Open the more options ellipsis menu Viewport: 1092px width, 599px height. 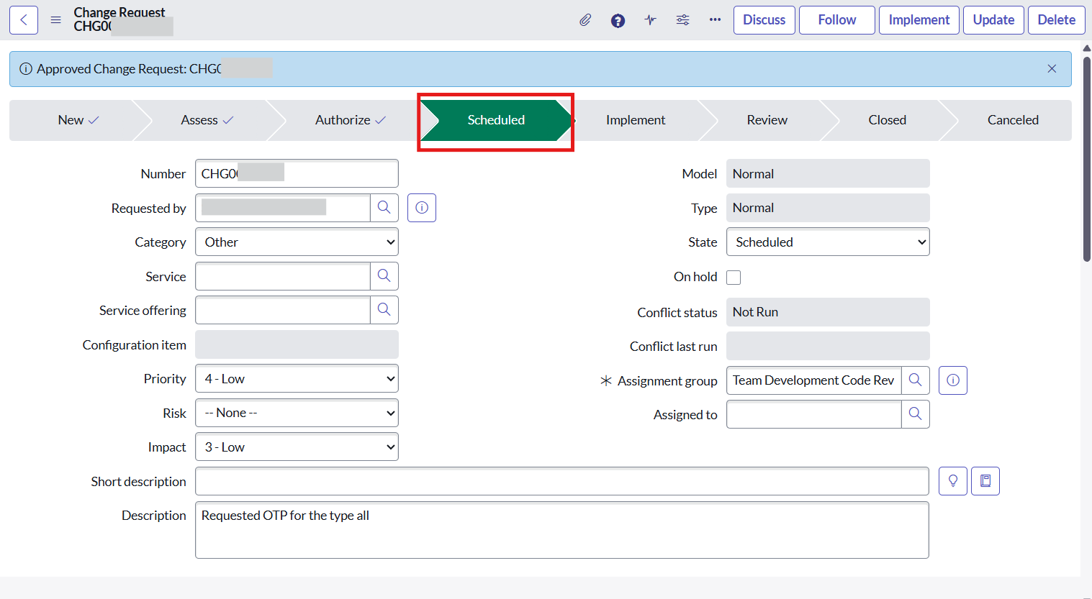click(x=715, y=20)
